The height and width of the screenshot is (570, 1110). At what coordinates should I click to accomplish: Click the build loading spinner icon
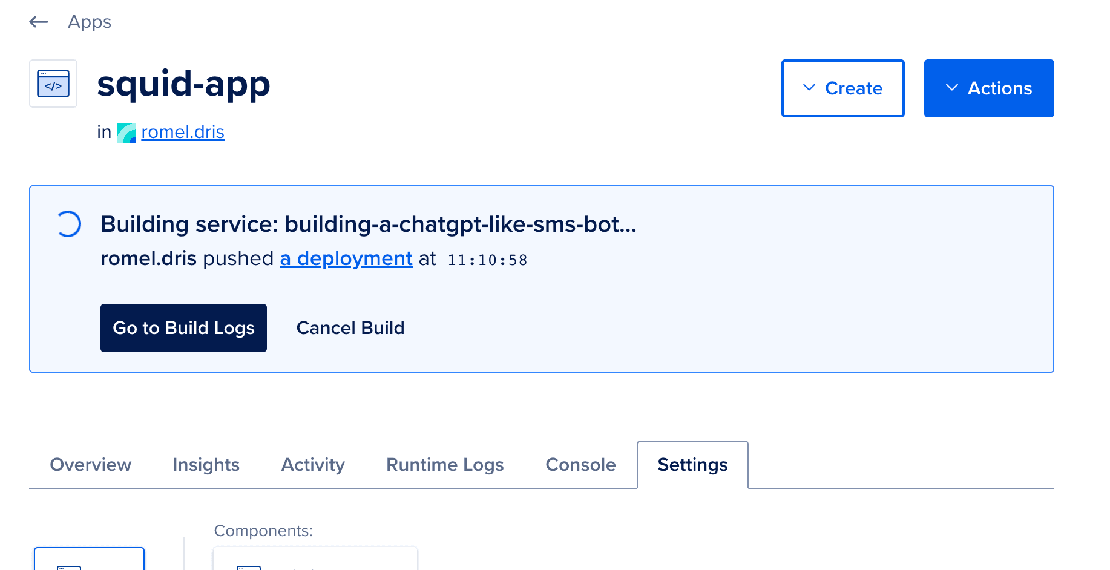(68, 224)
